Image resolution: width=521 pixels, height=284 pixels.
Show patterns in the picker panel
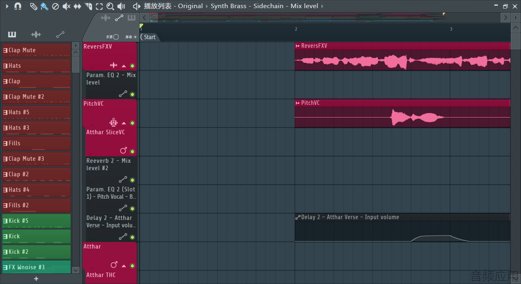(12, 34)
